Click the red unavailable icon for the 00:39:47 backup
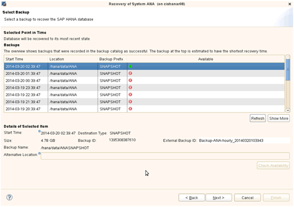 tap(130, 81)
